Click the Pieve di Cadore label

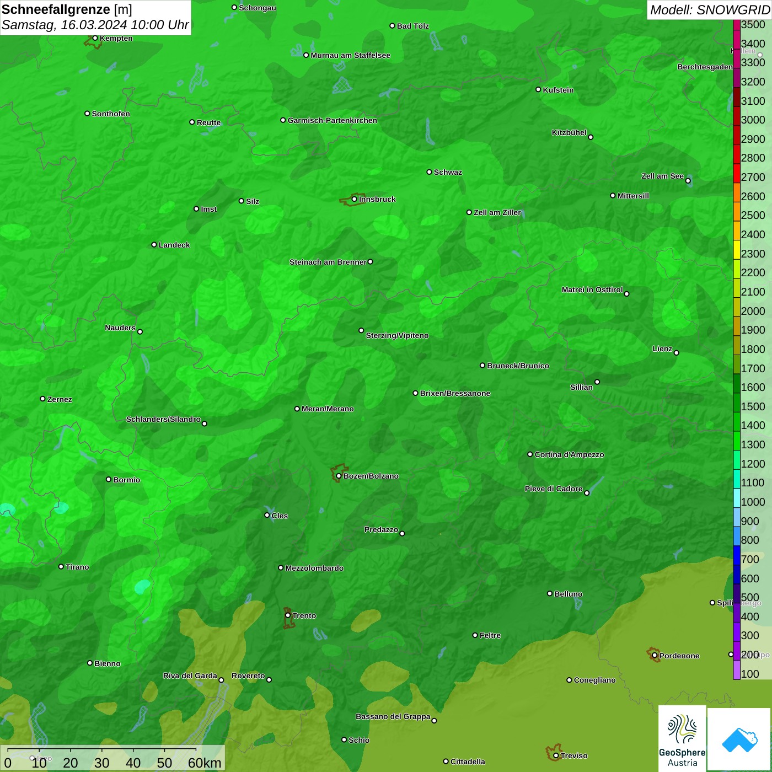pyautogui.click(x=554, y=489)
